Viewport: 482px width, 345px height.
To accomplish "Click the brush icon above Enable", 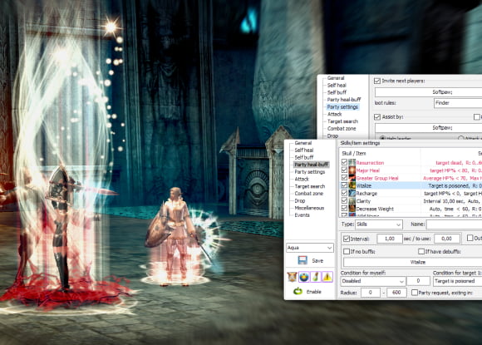I will click(x=316, y=277).
